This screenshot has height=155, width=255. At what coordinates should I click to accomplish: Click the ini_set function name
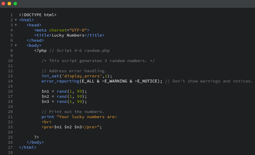pyautogui.click(x=50, y=76)
